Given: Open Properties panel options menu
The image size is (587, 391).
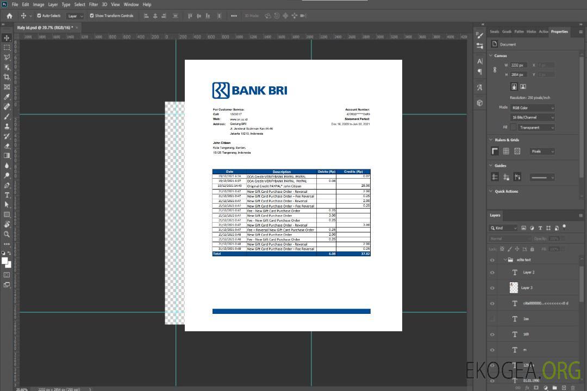Looking at the screenshot, I should tap(580, 32).
